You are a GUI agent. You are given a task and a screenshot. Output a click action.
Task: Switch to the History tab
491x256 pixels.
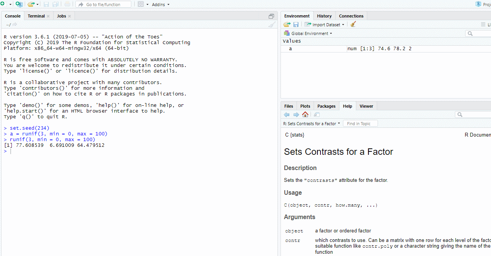click(324, 16)
